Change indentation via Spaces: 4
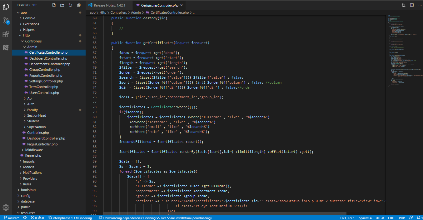 tap(365, 218)
